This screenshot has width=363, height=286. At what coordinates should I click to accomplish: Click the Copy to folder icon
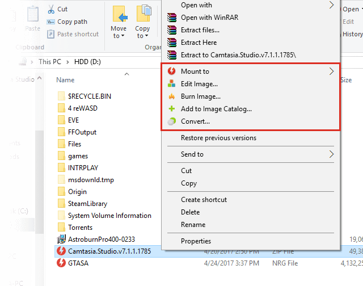click(143, 14)
